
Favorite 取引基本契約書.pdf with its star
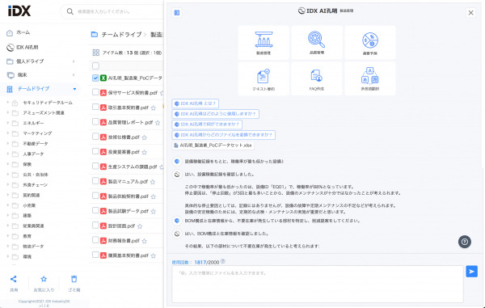pos(154,108)
